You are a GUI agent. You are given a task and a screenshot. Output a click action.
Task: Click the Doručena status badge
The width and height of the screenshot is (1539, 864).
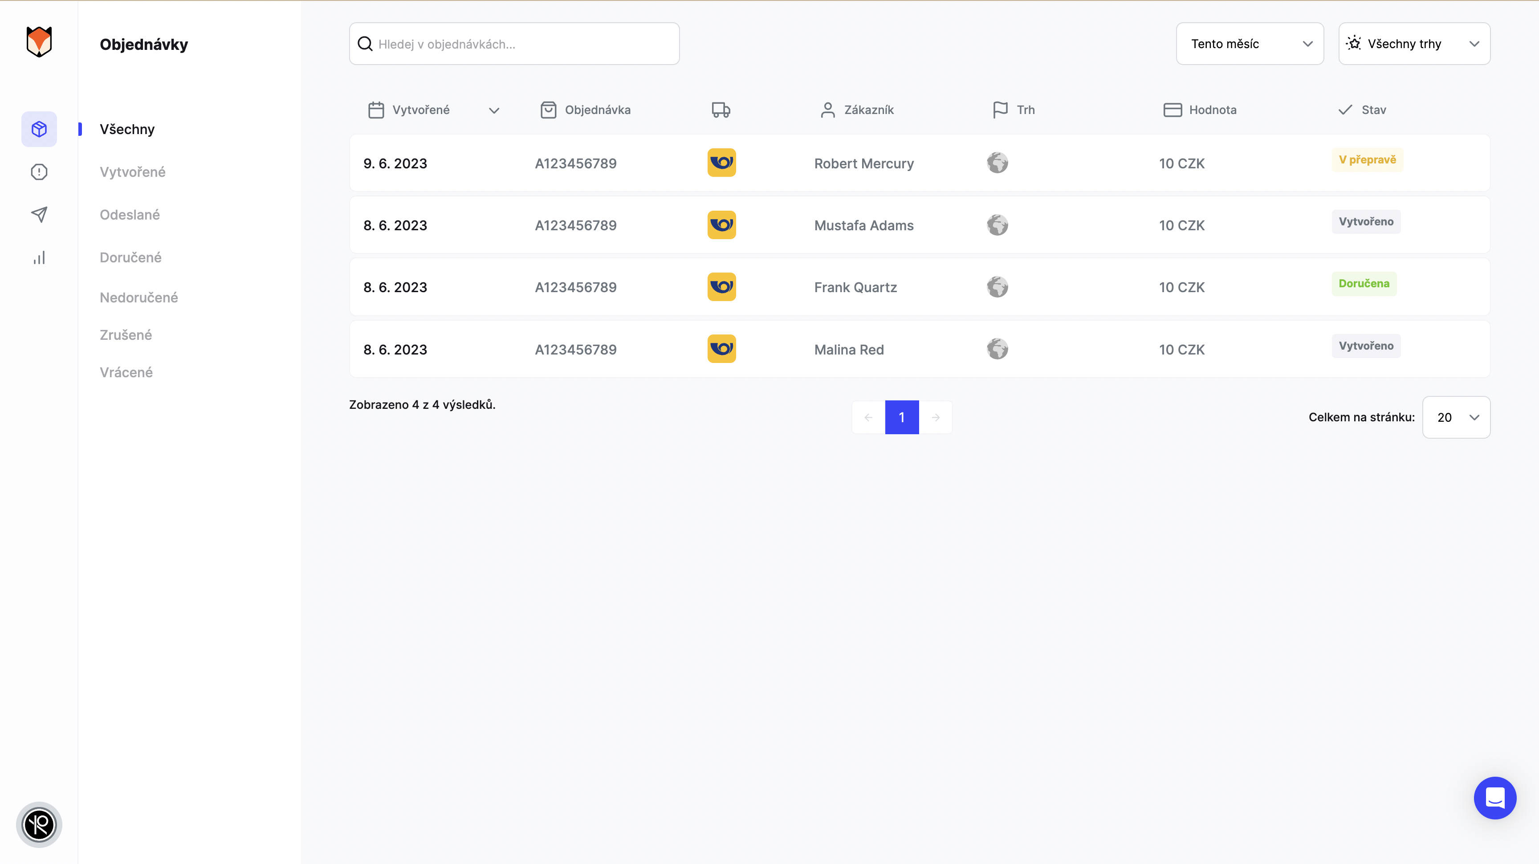click(1364, 283)
